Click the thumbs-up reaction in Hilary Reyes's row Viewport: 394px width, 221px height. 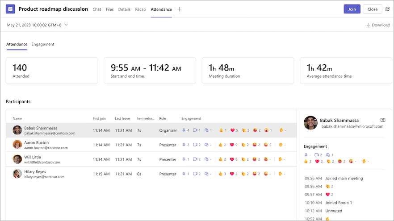(x=221, y=174)
